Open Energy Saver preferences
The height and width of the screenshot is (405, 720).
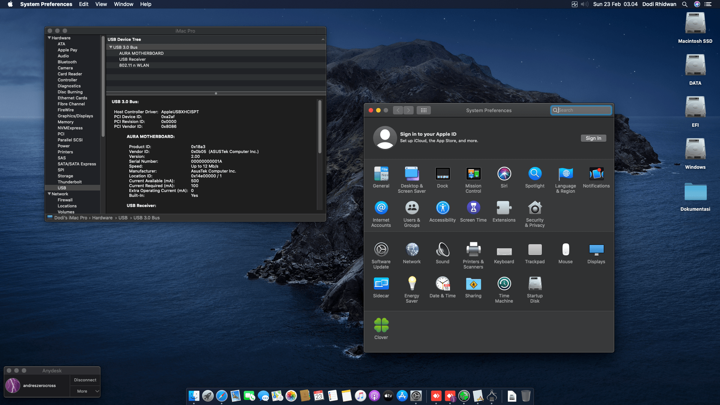pos(412,290)
